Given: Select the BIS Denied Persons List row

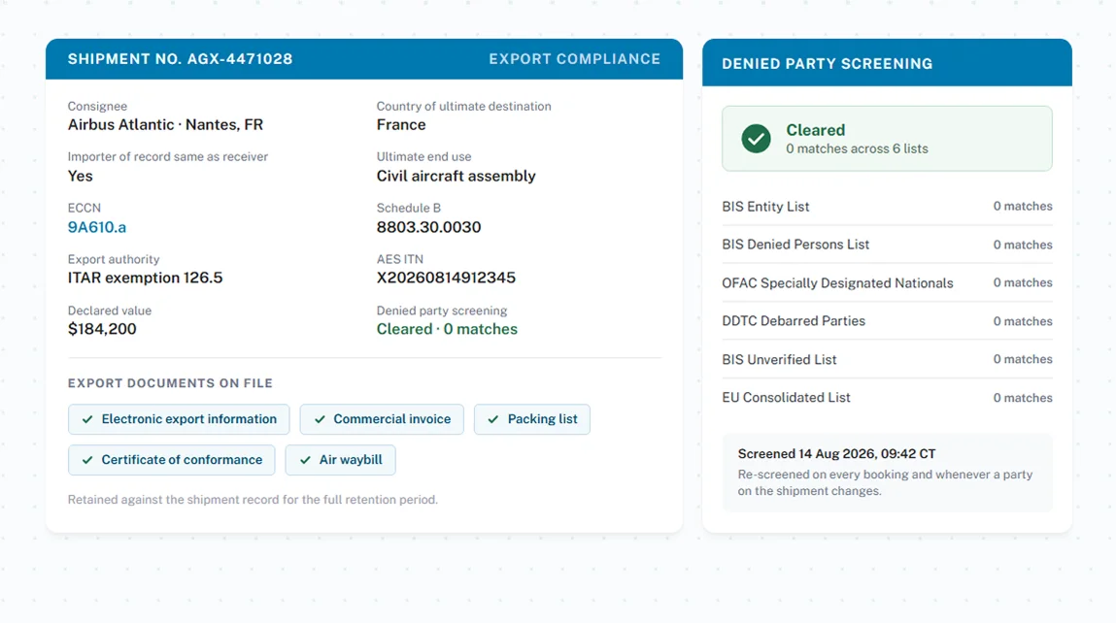Looking at the screenshot, I should [x=887, y=245].
